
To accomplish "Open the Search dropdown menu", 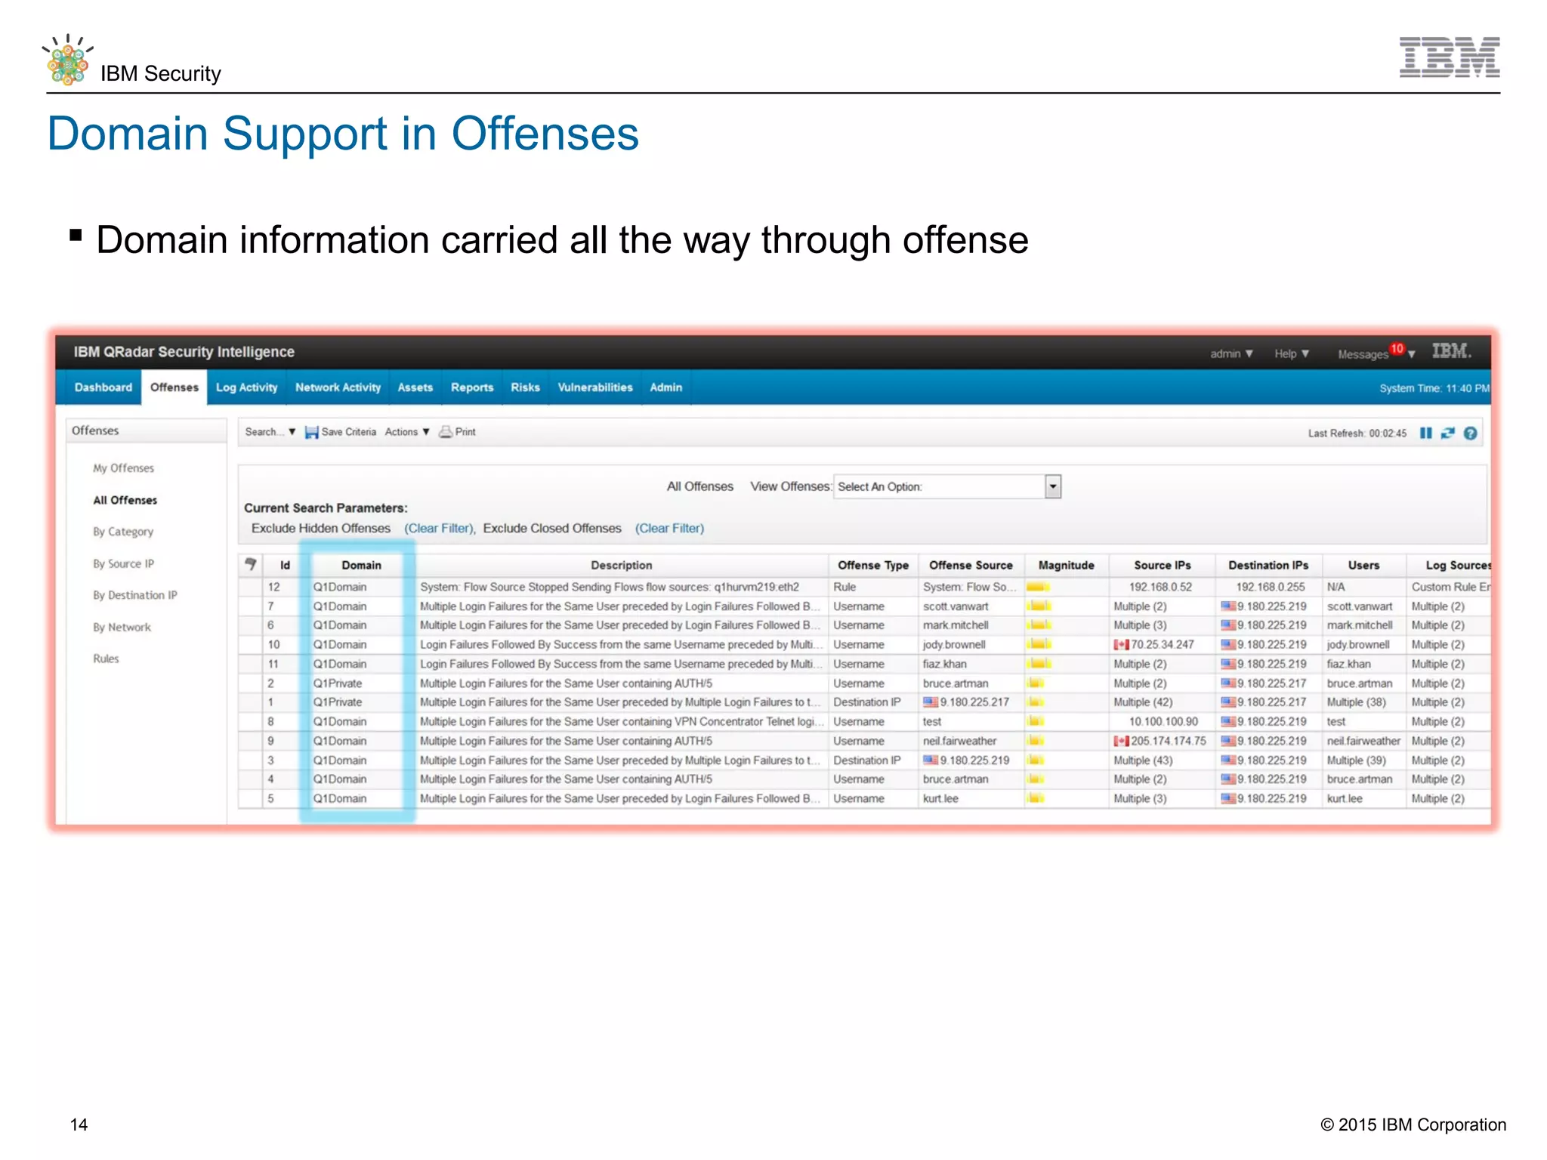I will 270,432.
